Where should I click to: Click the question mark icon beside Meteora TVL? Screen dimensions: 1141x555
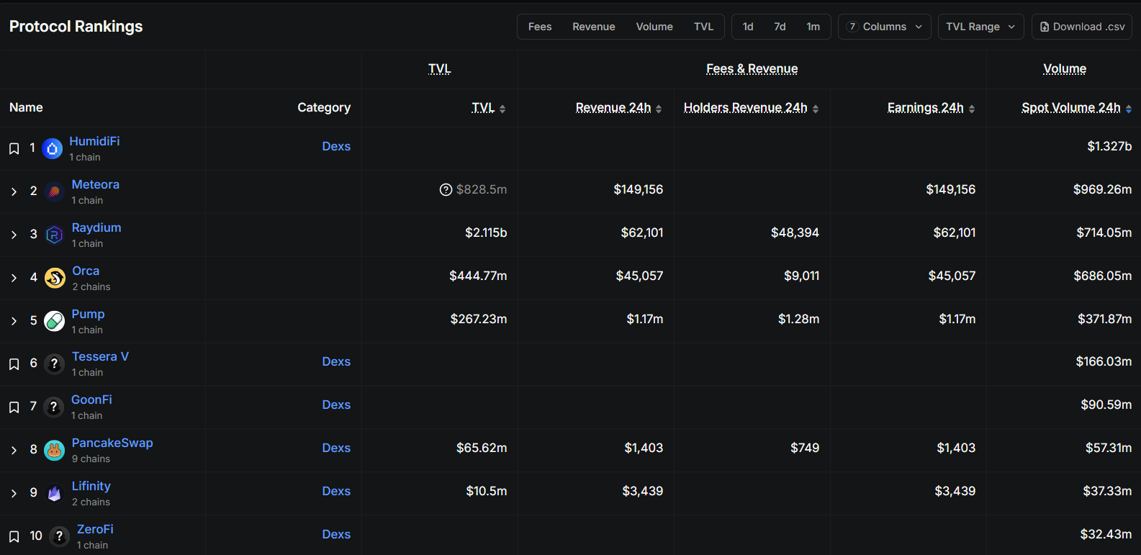pyautogui.click(x=446, y=189)
